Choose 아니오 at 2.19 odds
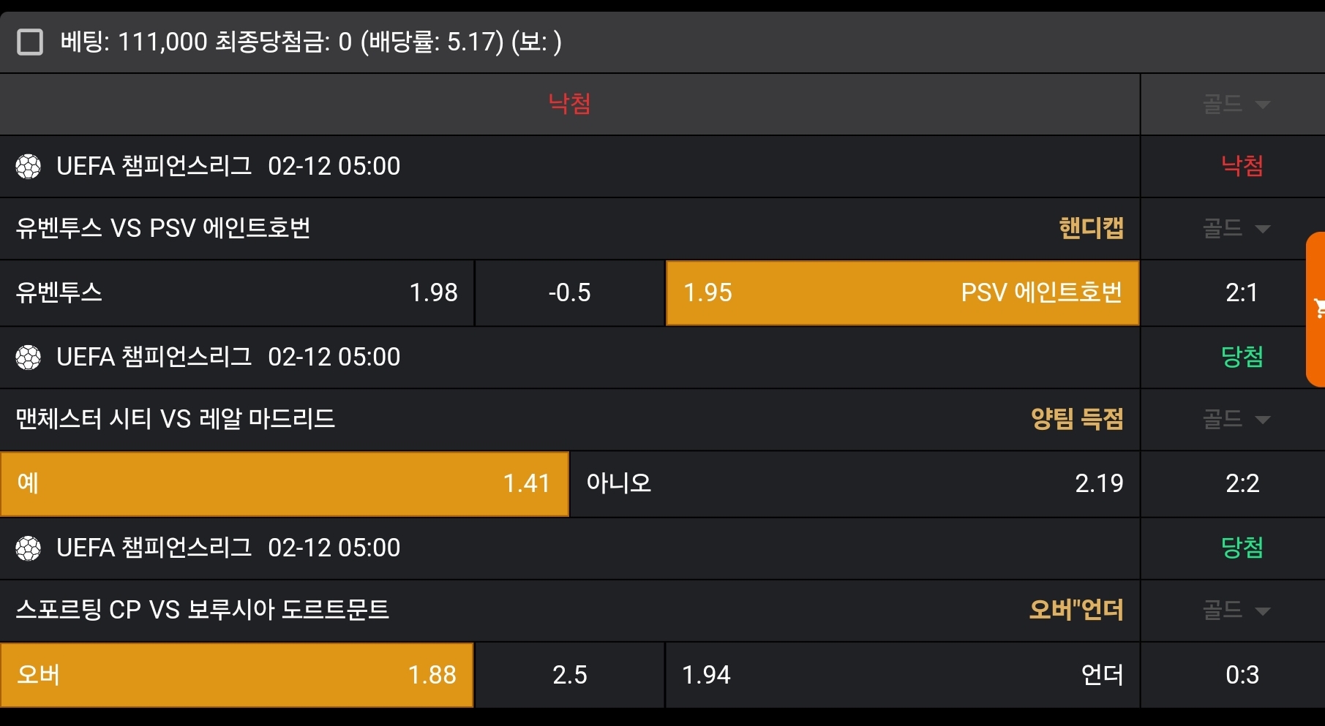Screen dimensions: 1325x726 click(854, 484)
